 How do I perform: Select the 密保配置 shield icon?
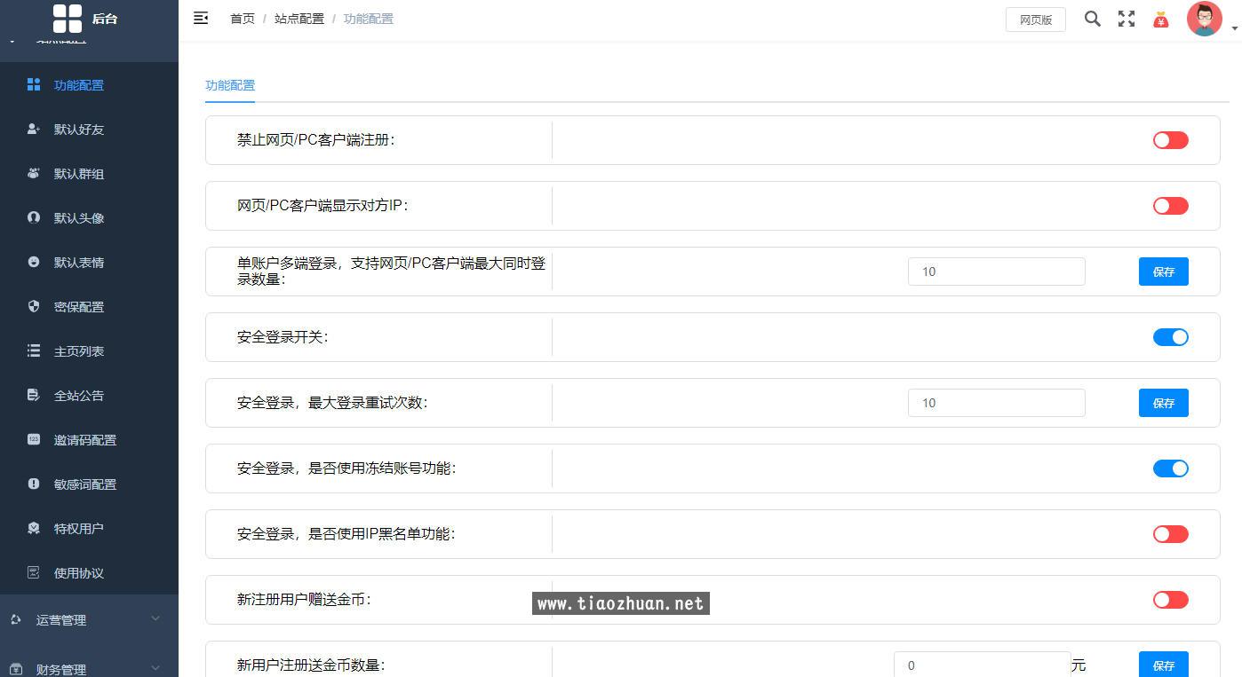pos(33,306)
